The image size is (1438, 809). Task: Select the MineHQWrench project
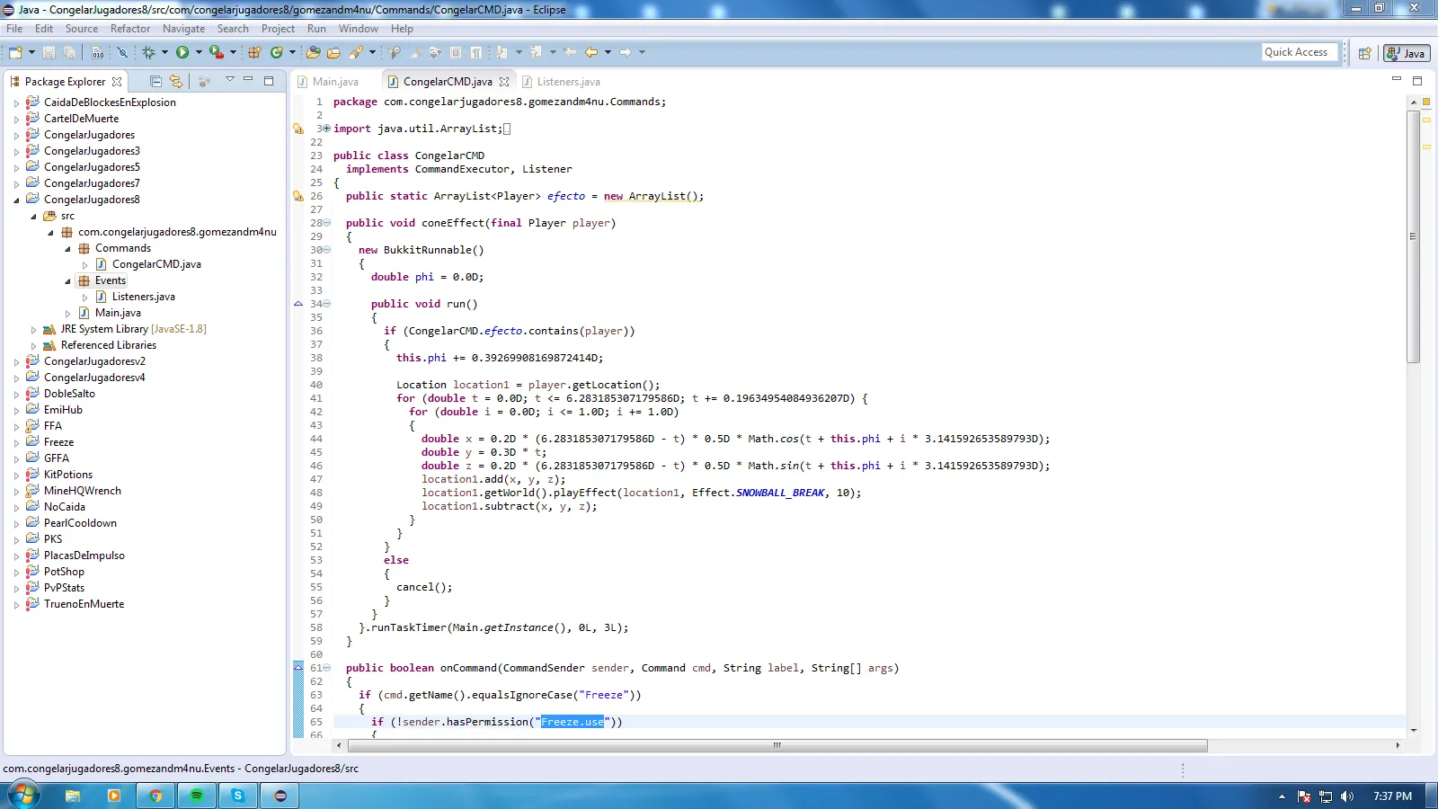tap(82, 491)
